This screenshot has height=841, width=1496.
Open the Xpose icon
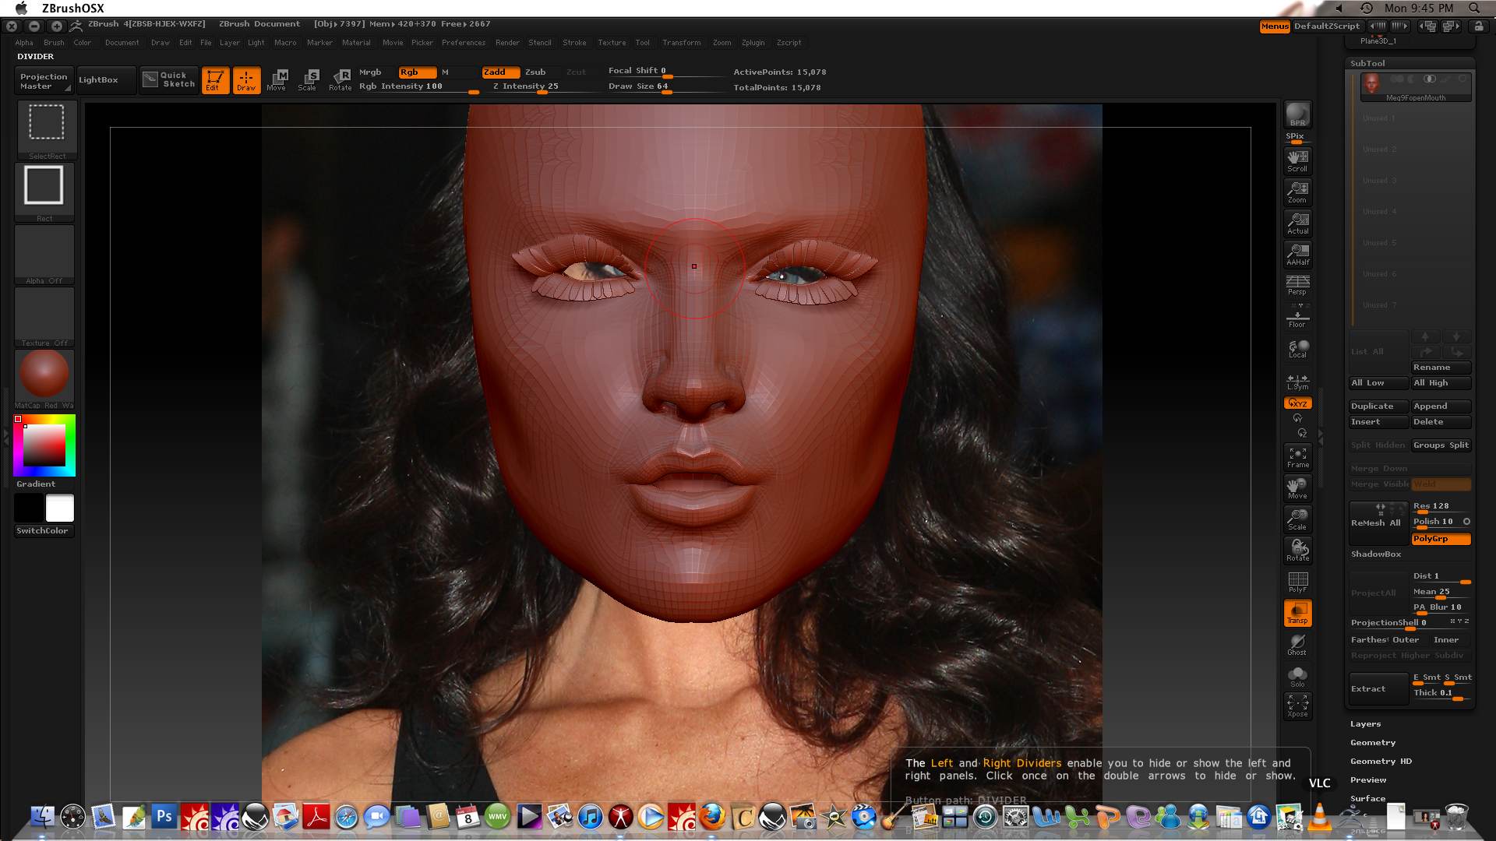pyautogui.click(x=1297, y=706)
